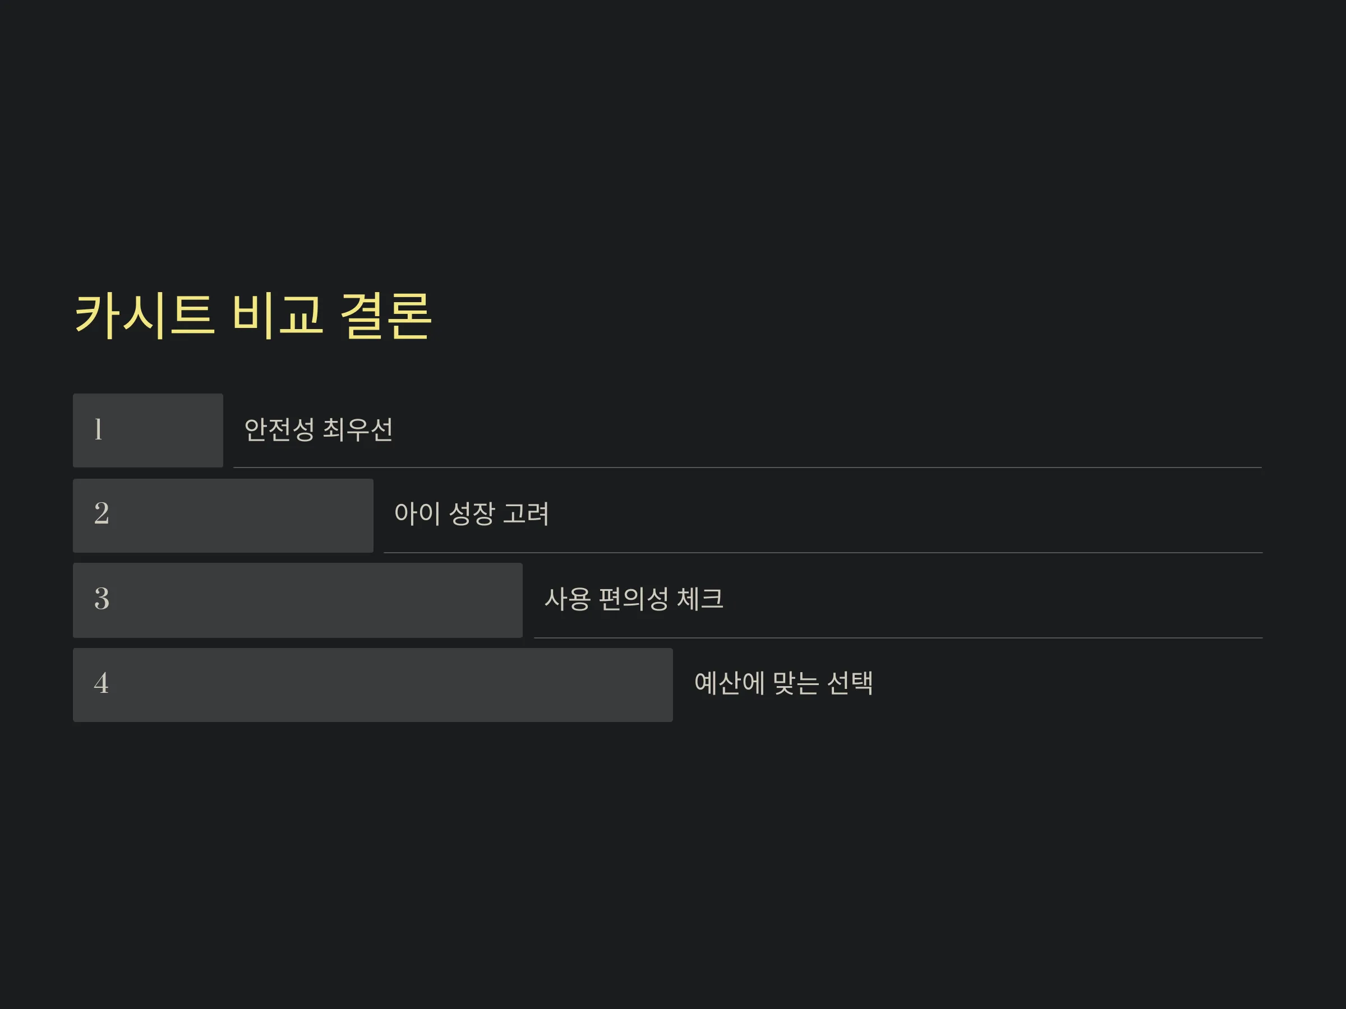Click the empty dark background above the title
This screenshot has height=1009, width=1346.
[x=673, y=134]
